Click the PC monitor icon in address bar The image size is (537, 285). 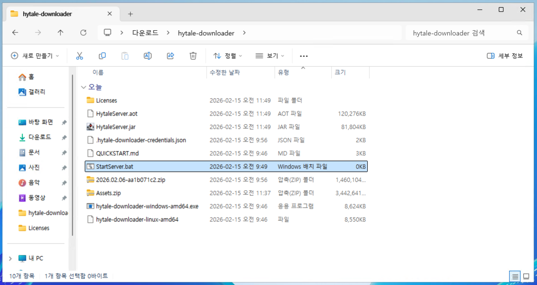(x=107, y=33)
